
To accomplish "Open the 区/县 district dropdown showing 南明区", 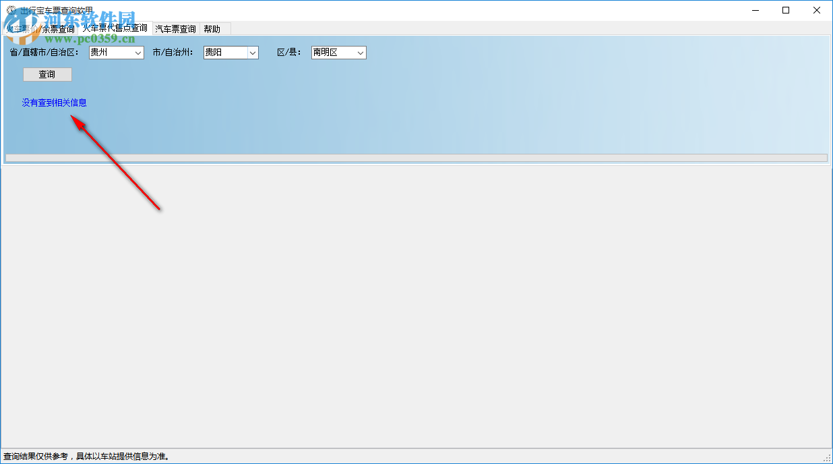I will 338,52.
